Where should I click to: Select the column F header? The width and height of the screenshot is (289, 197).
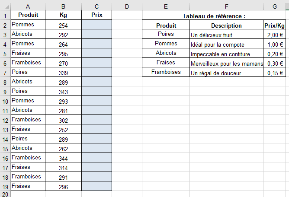[226, 6]
